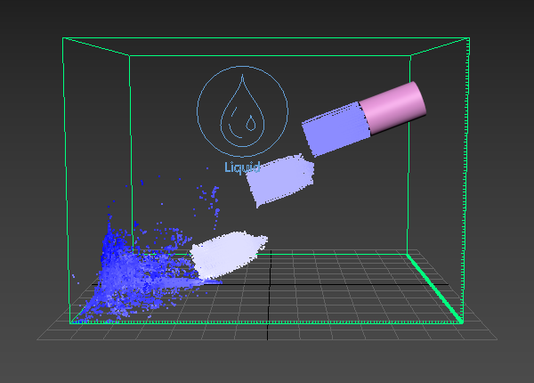Click the white liquid chunk near floor
Screen dimensions: 534x383
point(228,255)
